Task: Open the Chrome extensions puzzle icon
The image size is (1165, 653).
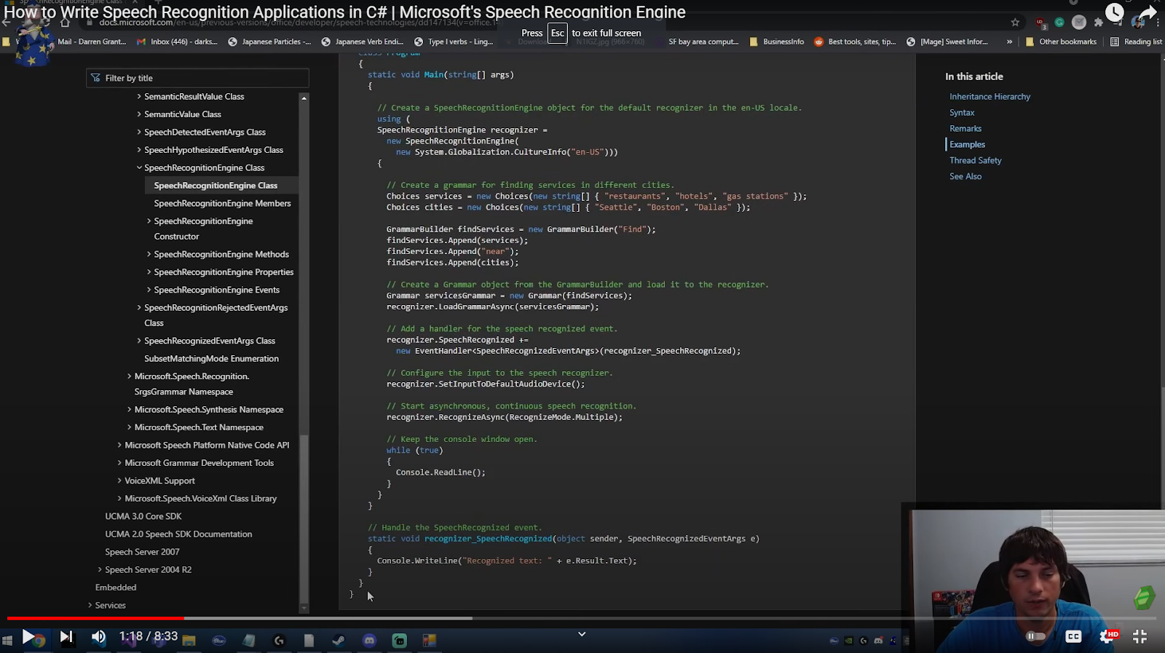Action: pos(1099,23)
